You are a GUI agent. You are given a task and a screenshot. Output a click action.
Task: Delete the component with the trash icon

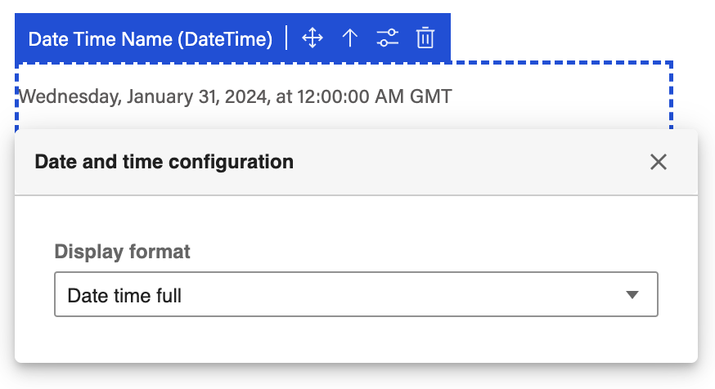(425, 38)
